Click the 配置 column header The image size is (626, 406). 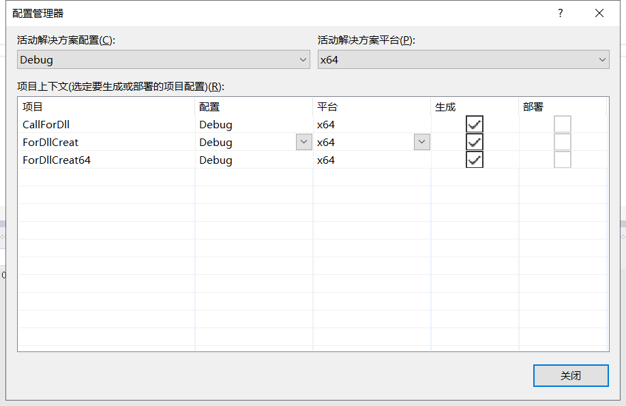pos(209,107)
